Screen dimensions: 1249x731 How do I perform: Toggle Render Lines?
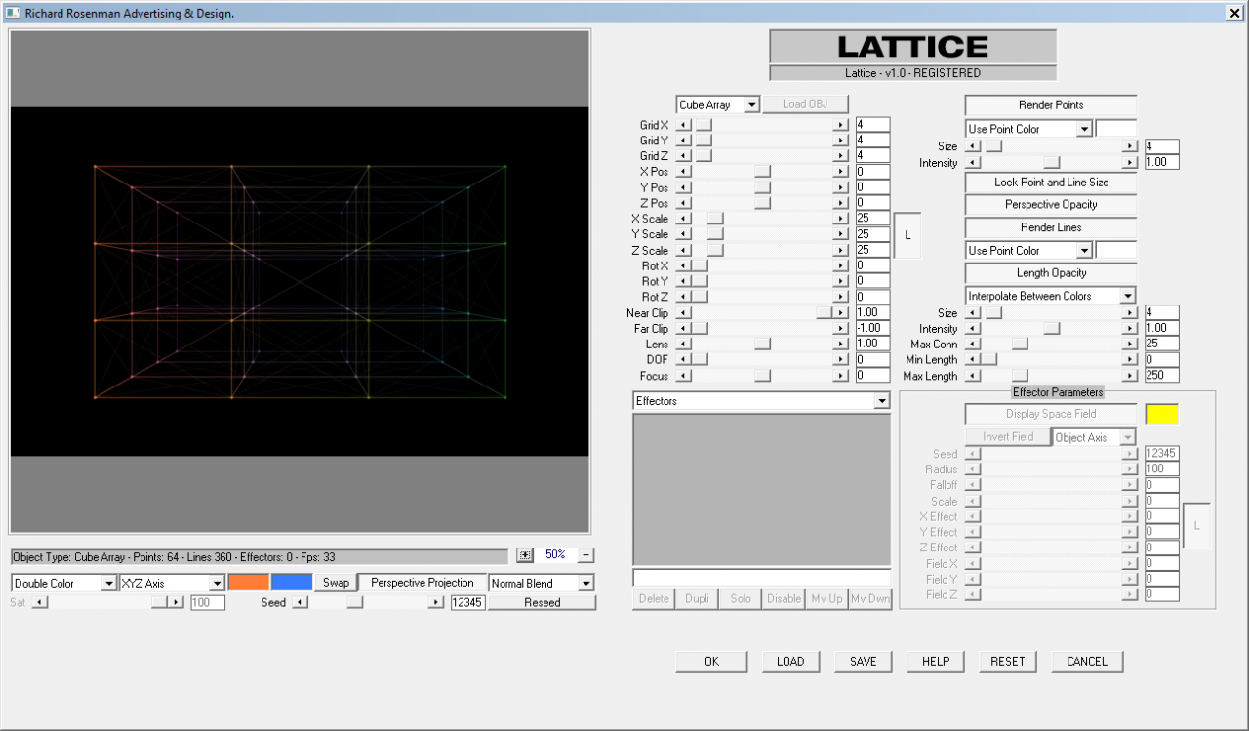click(x=1050, y=227)
